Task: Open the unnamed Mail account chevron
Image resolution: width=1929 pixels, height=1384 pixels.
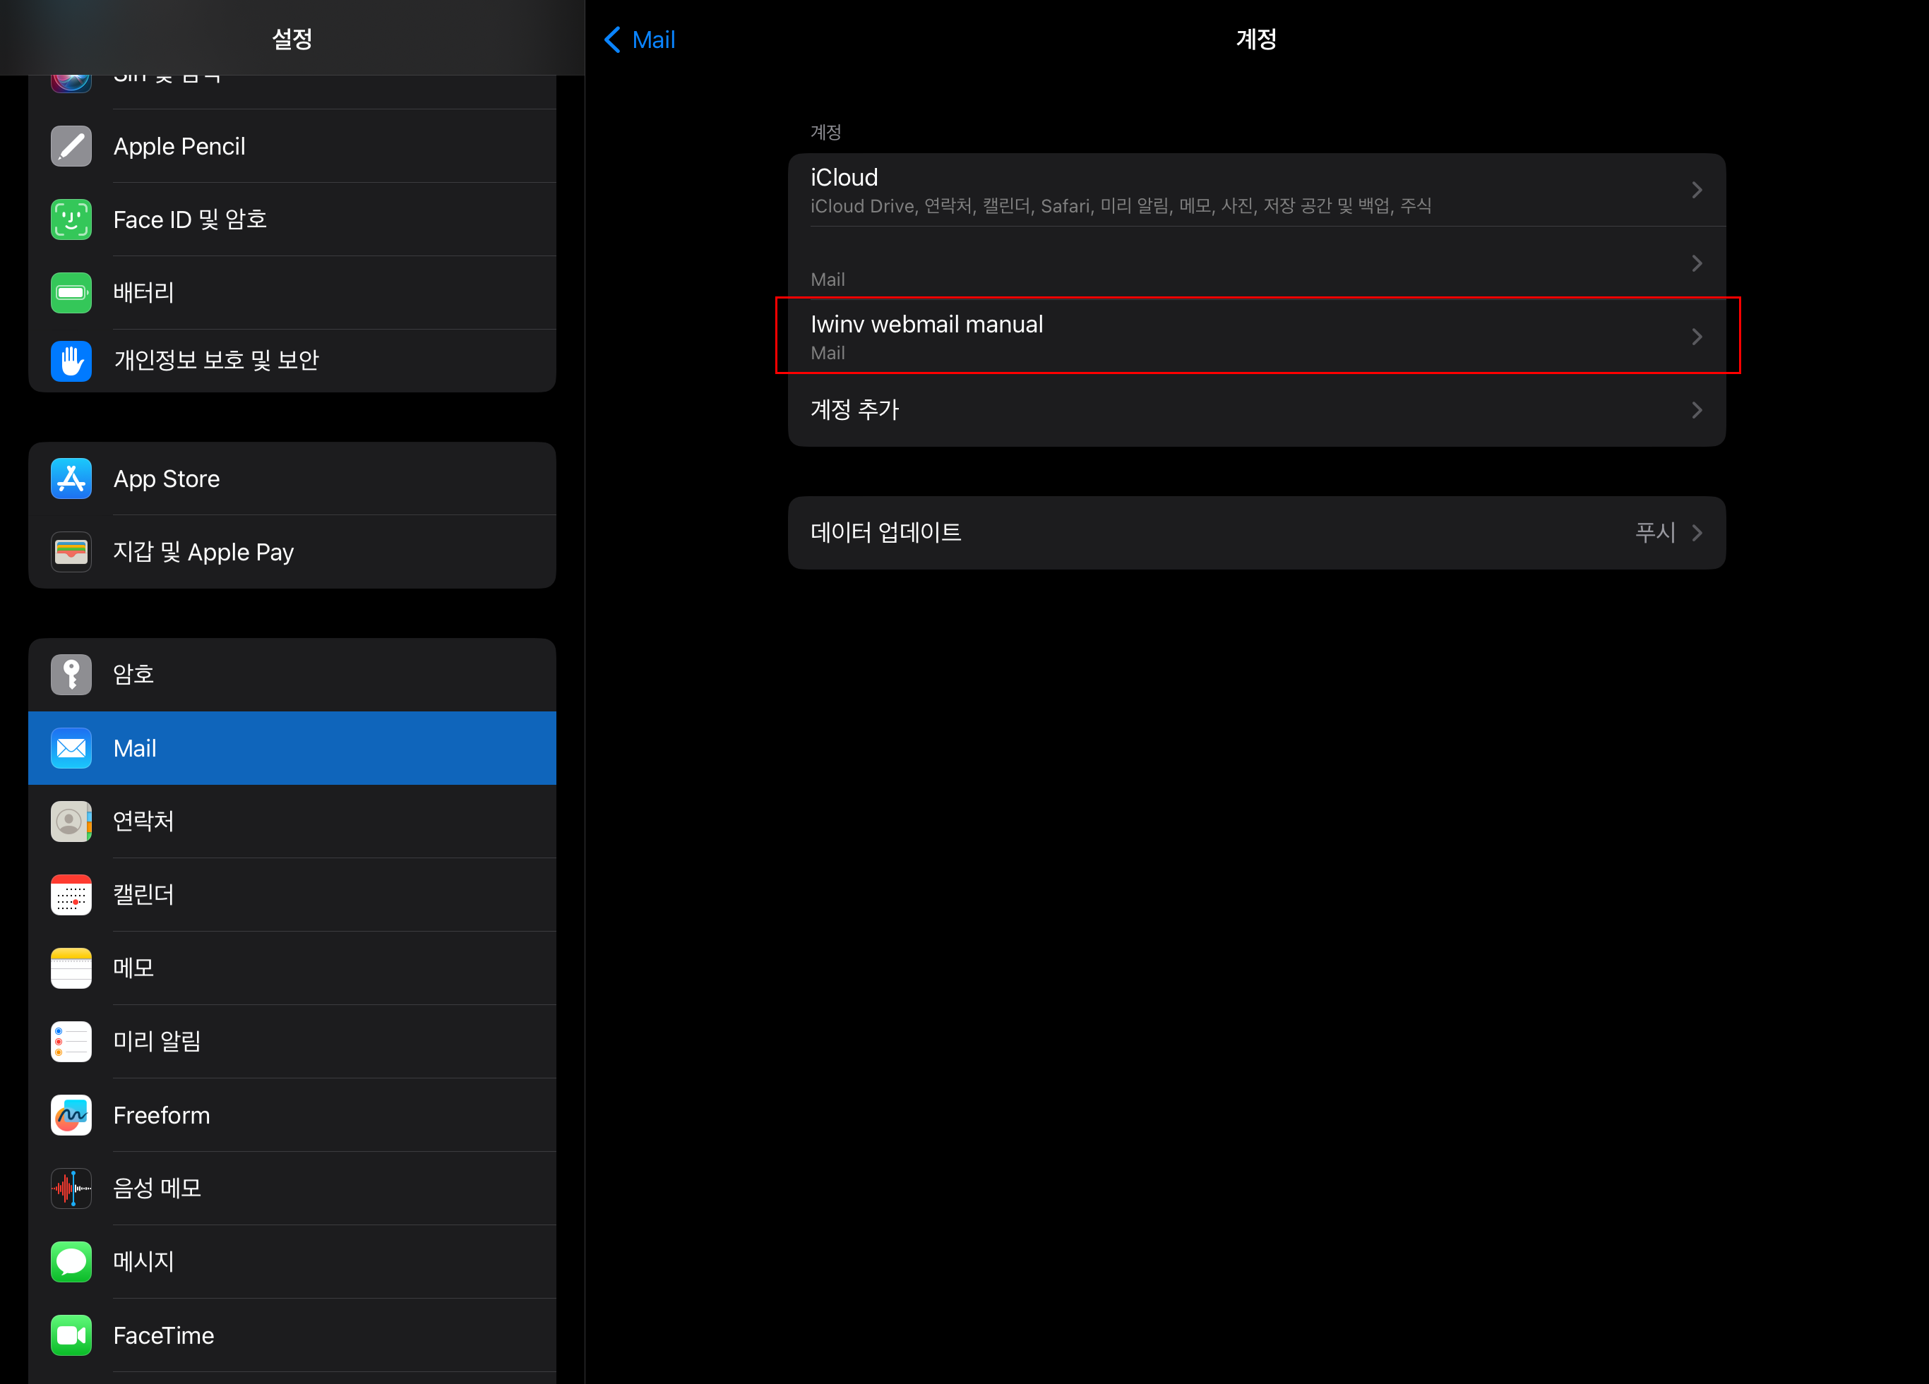Action: point(1697,263)
